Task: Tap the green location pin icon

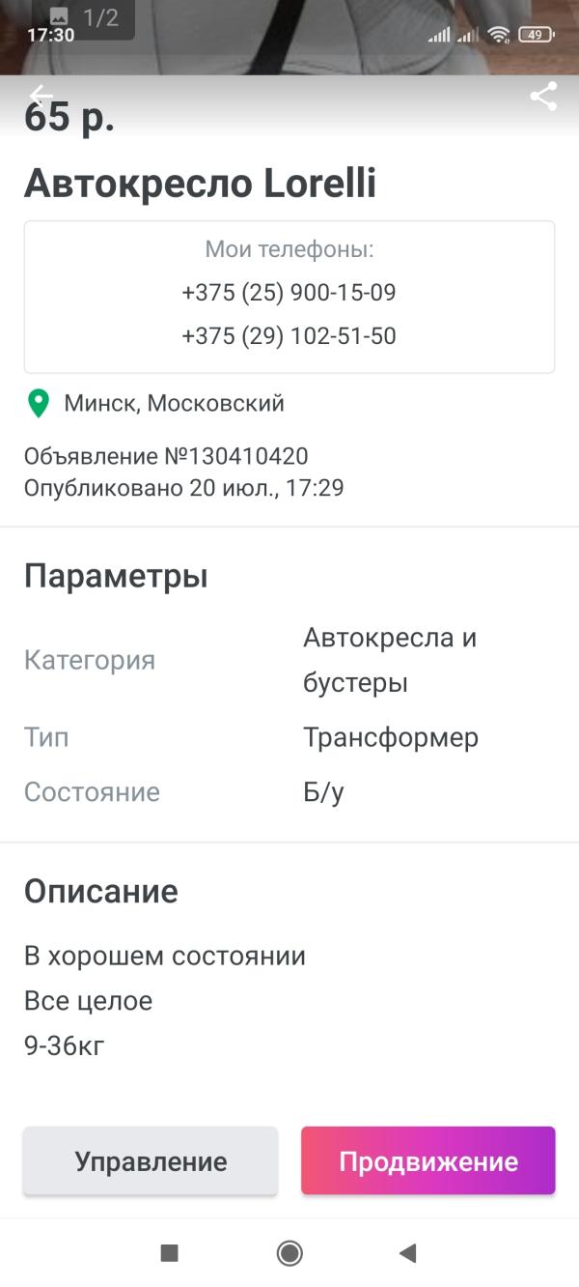Action: coord(39,404)
